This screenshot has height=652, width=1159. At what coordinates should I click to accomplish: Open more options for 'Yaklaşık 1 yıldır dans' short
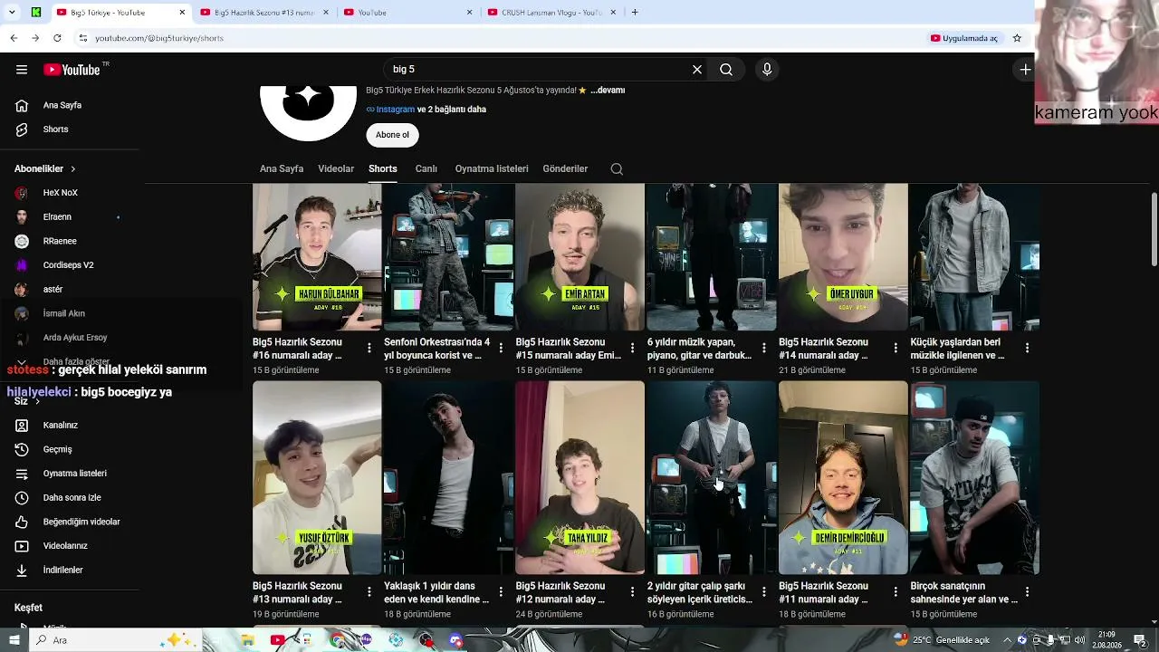click(501, 592)
